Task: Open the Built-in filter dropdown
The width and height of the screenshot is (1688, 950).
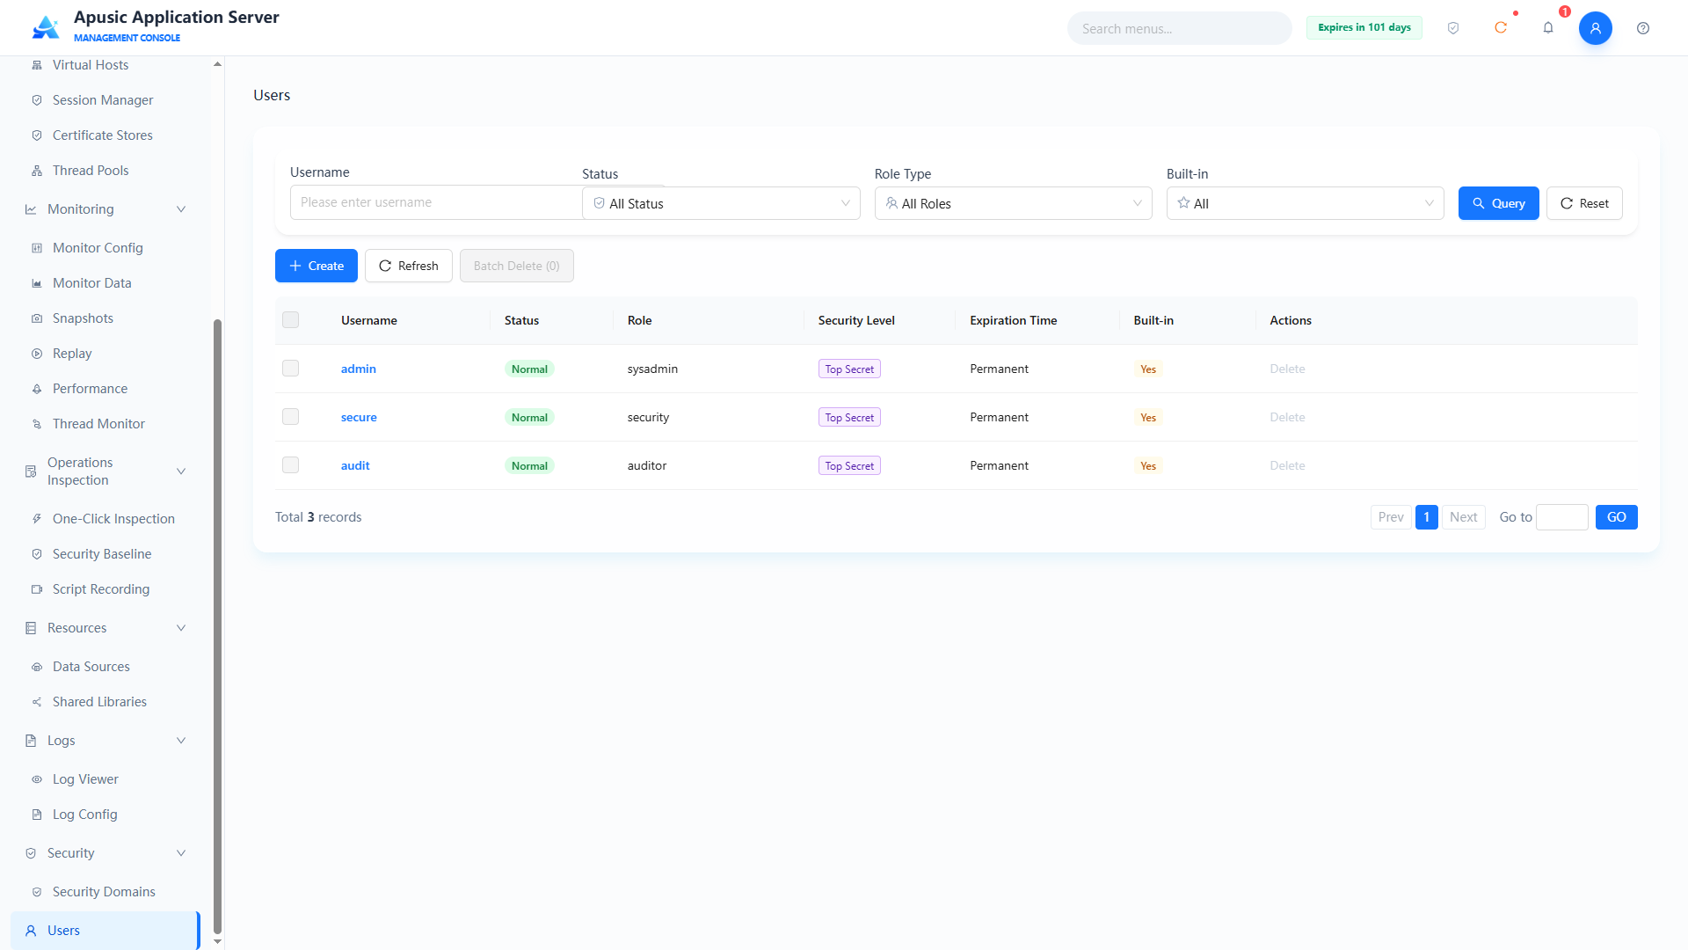Action: tap(1305, 203)
